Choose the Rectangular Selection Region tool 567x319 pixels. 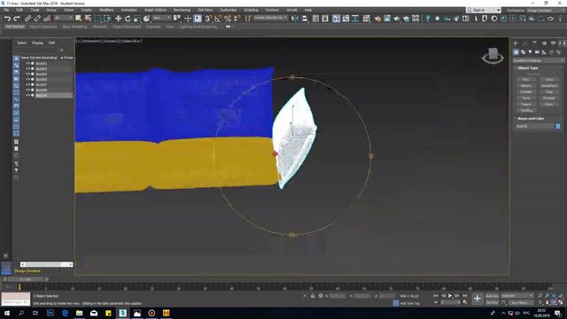[x=97, y=19]
